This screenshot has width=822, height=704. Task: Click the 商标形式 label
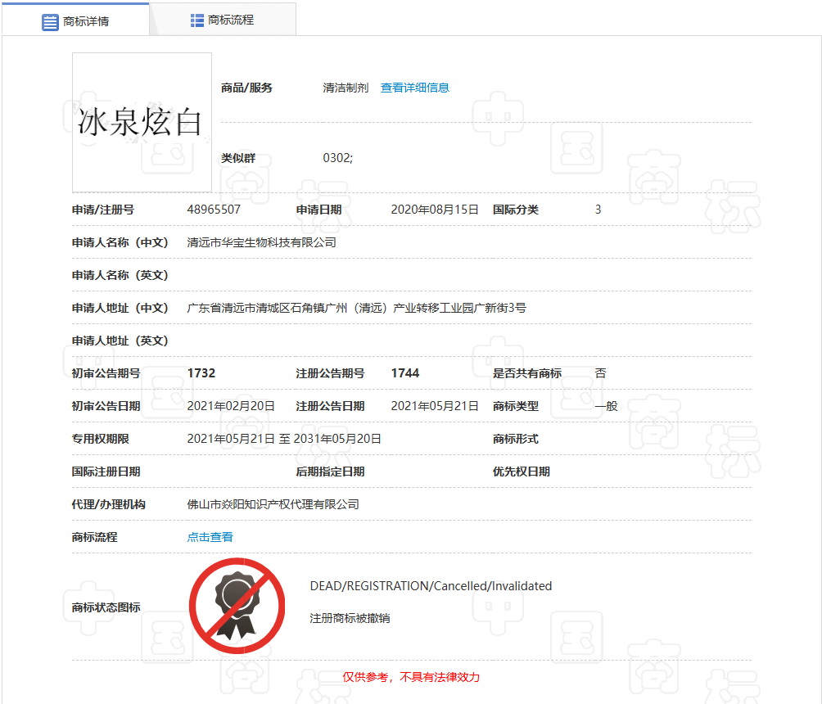tap(515, 438)
